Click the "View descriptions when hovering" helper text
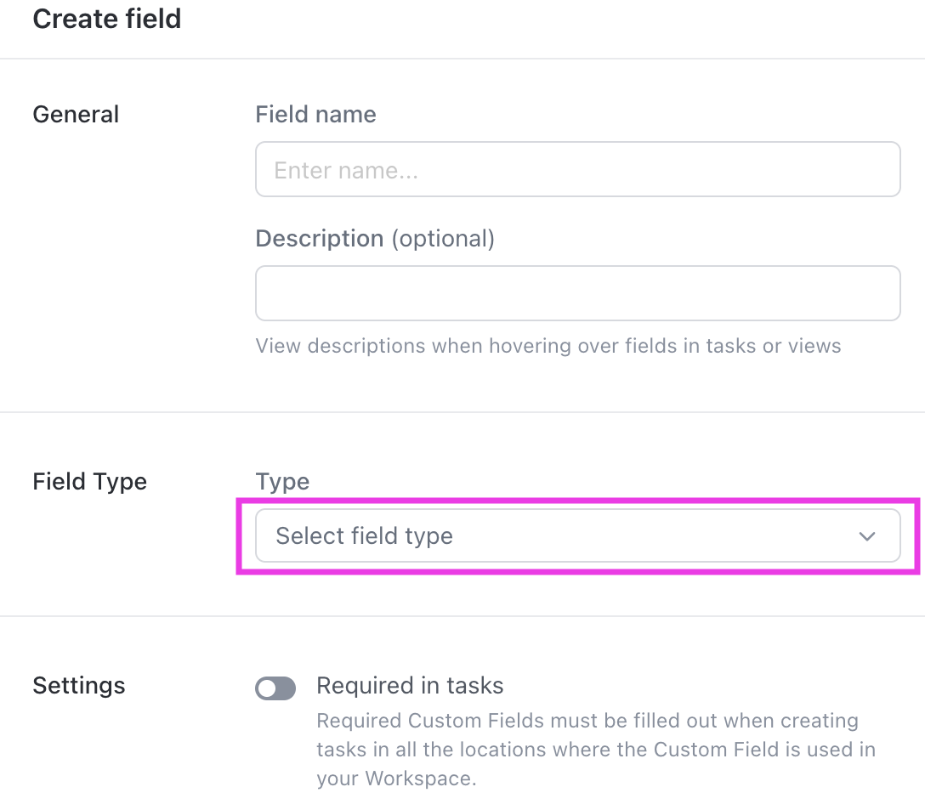The width and height of the screenshot is (925, 804). point(548,346)
